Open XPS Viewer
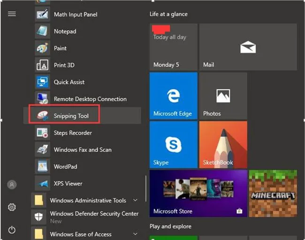 tap(68, 184)
